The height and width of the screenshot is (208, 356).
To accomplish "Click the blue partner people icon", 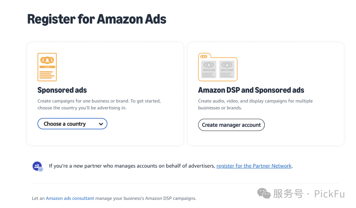I will tap(38, 166).
